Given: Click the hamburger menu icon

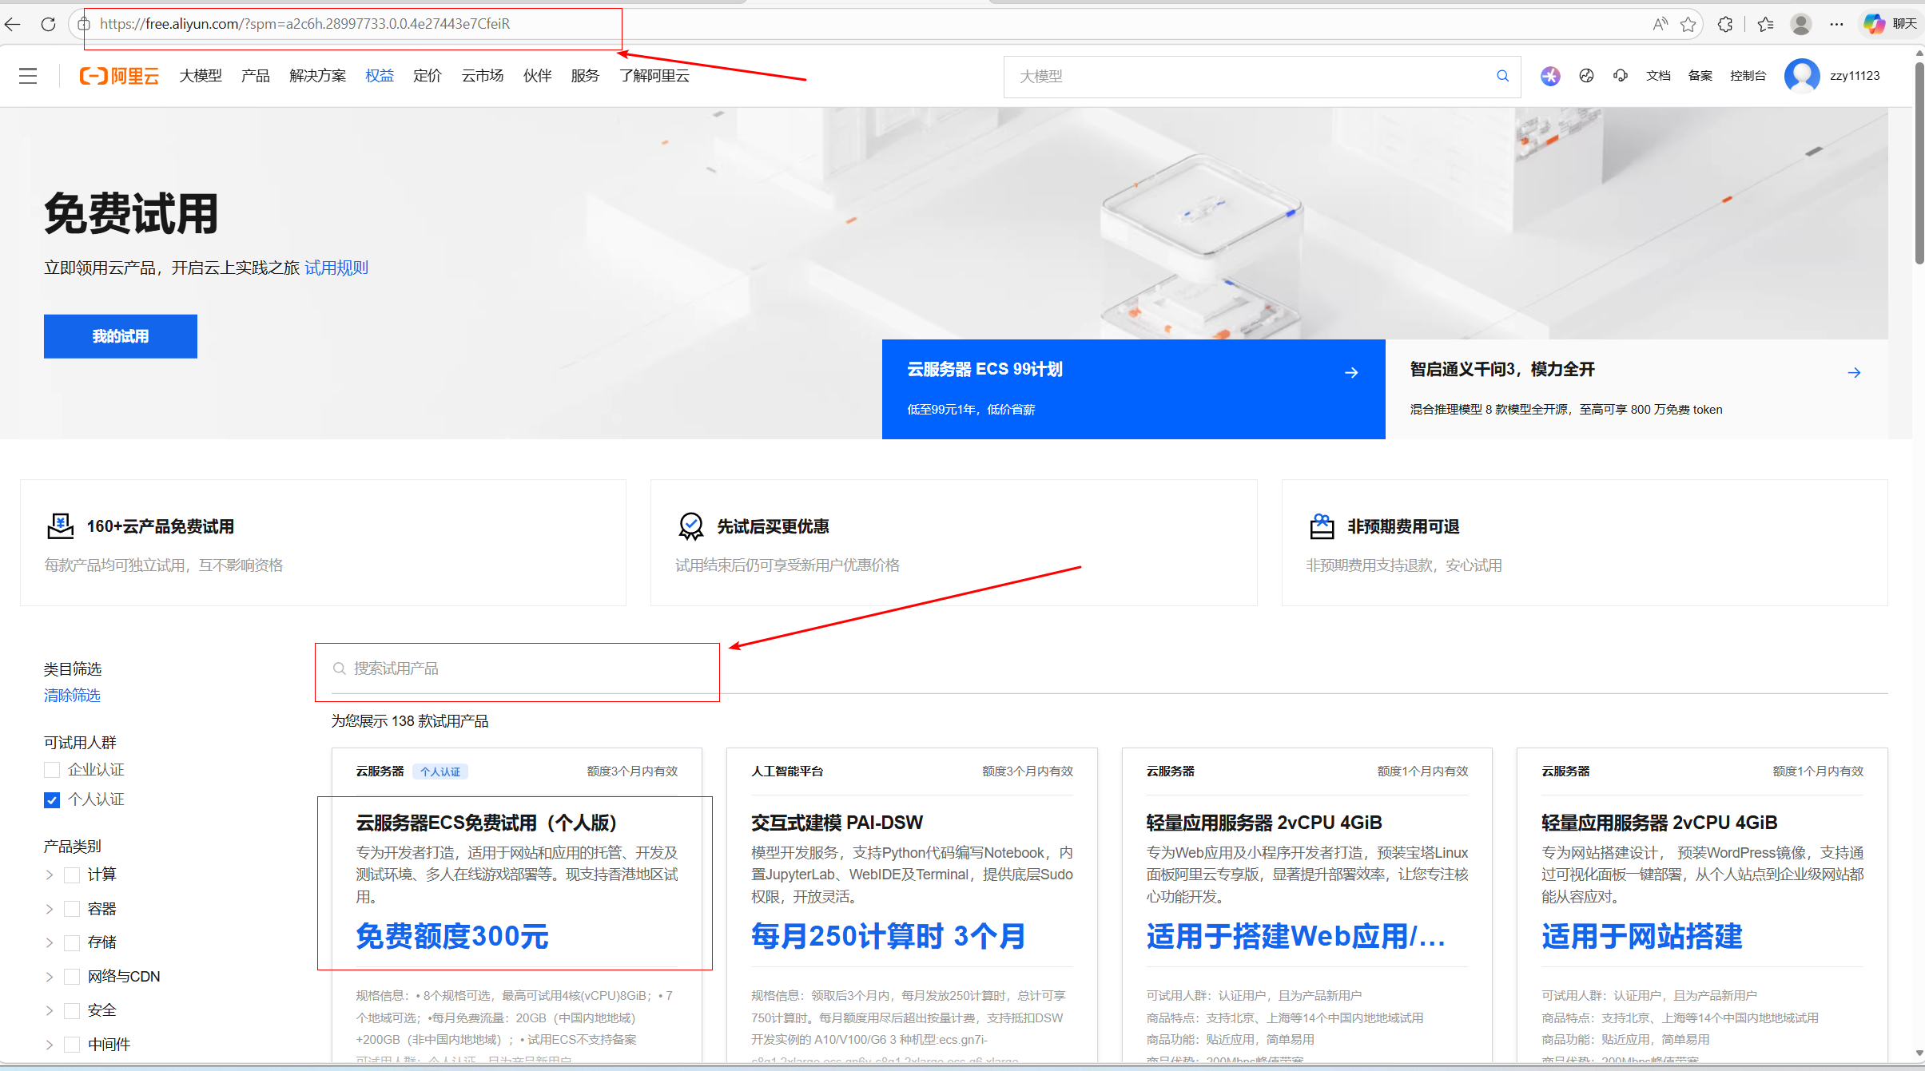Looking at the screenshot, I should (x=28, y=76).
